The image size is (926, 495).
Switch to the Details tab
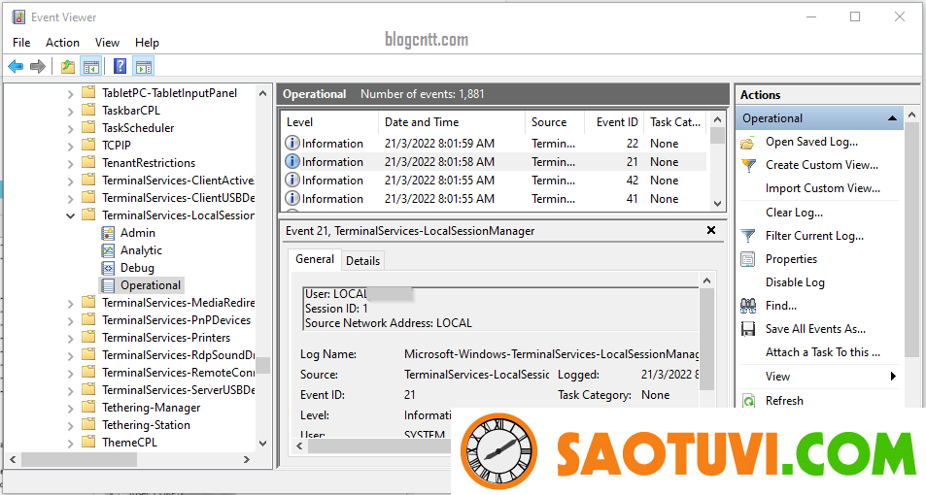click(362, 261)
